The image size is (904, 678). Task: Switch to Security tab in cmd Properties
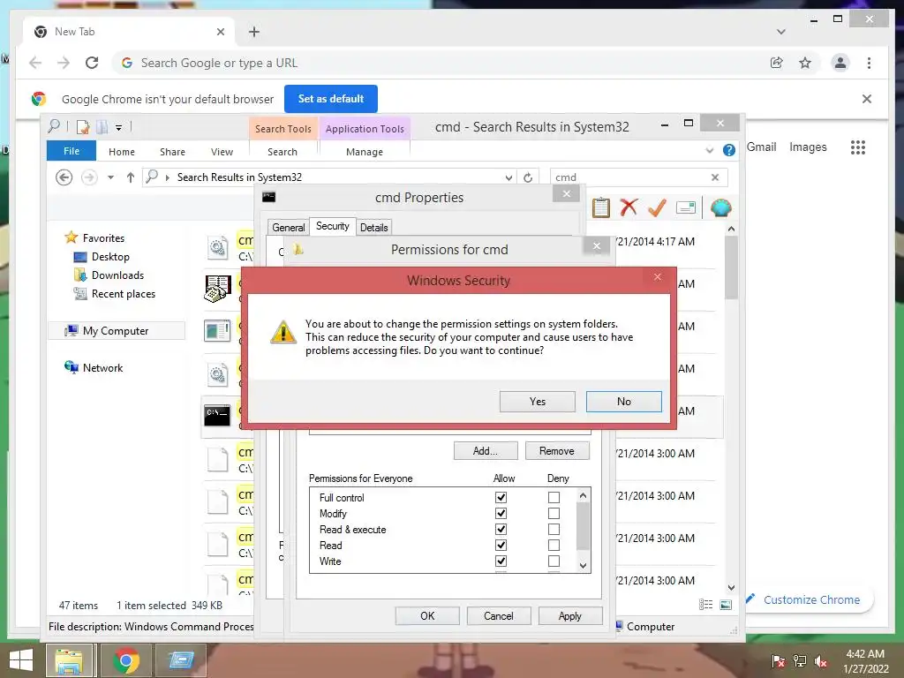333,226
